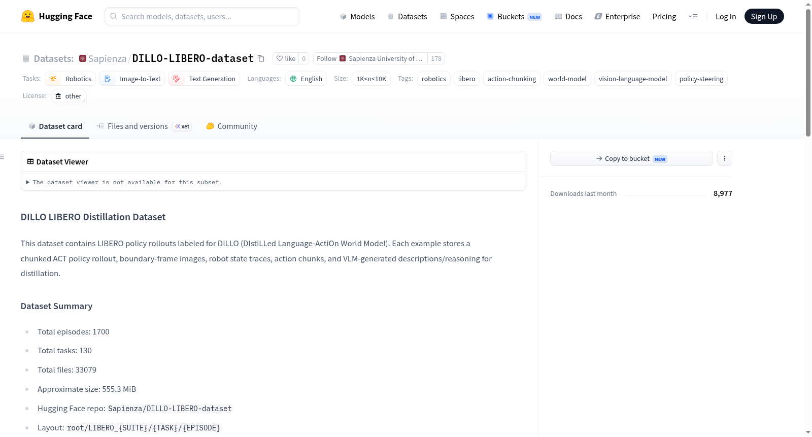Go to the Pricing page
This screenshot has width=812, height=437.
664,16
